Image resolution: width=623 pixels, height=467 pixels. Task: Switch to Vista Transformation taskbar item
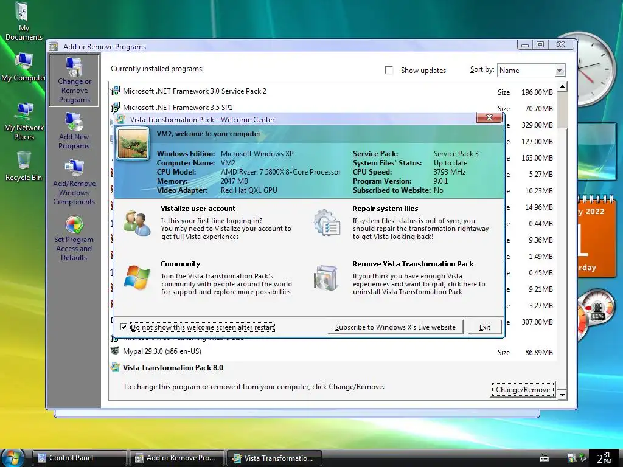[x=274, y=458]
